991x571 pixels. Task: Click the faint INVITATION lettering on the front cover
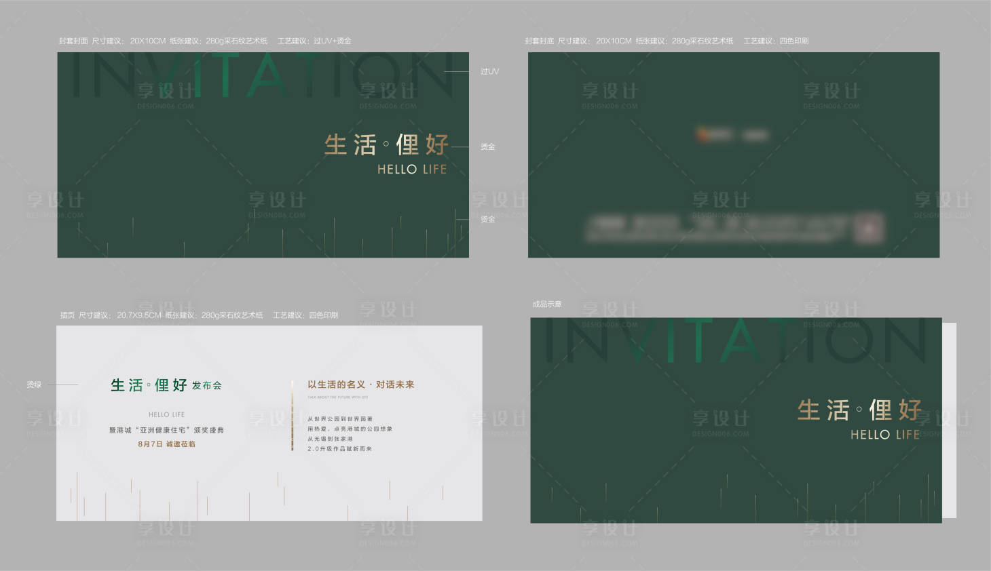(262, 75)
